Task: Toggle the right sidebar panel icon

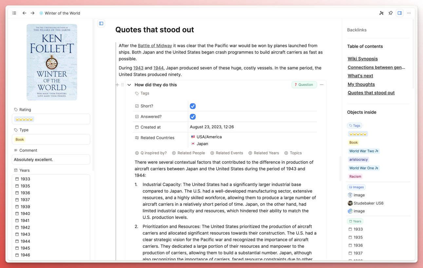Action: (x=400, y=13)
